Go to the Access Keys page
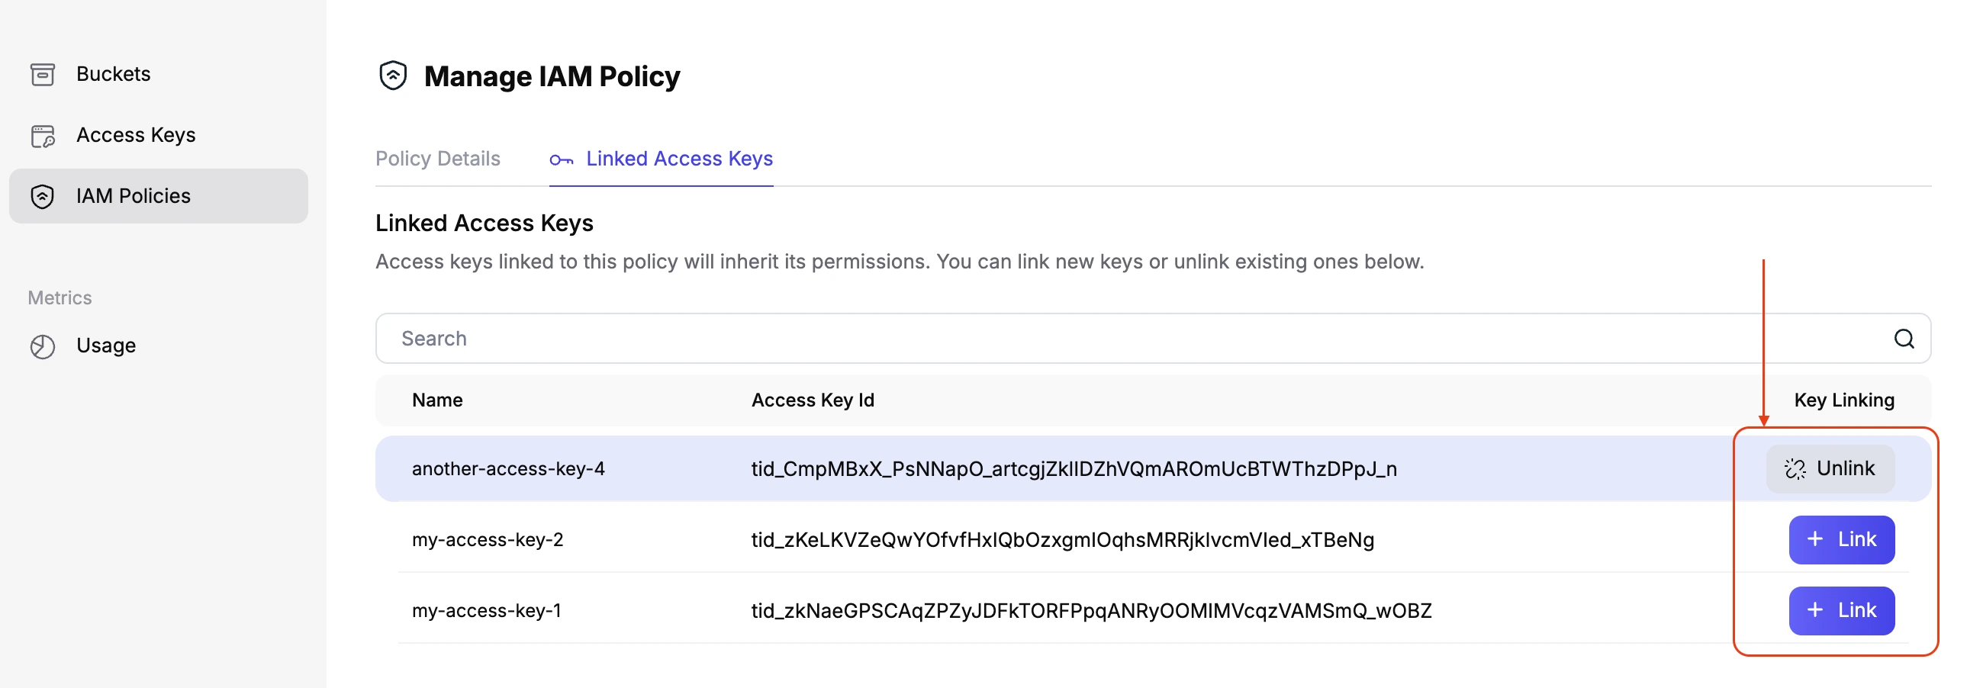 point(136,135)
